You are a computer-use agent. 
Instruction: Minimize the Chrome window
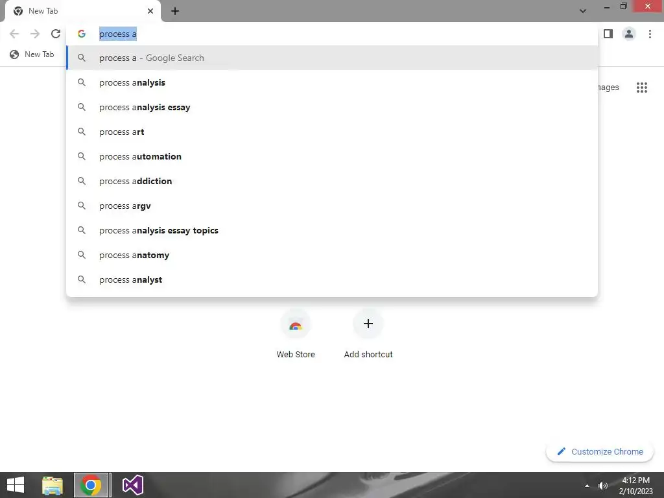(606, 6)
